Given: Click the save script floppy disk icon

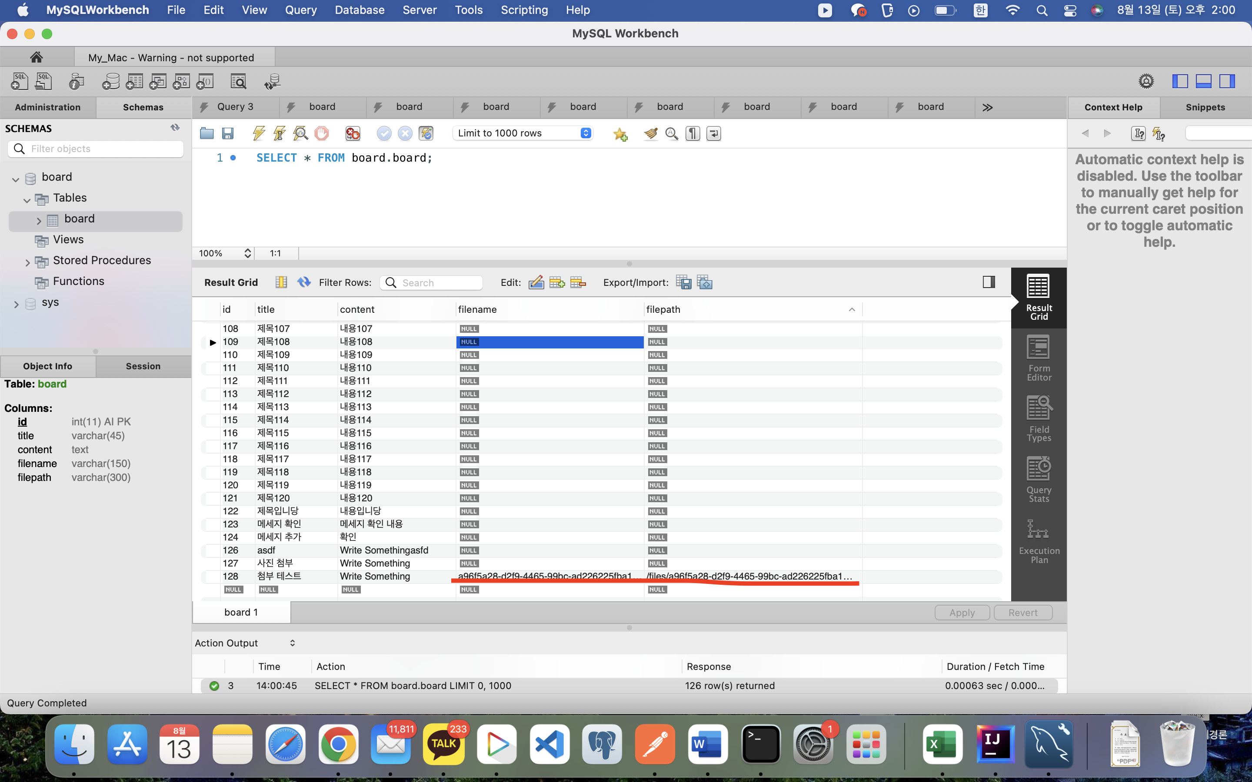Looking at the screenshot, I should (x=228, y=133).
